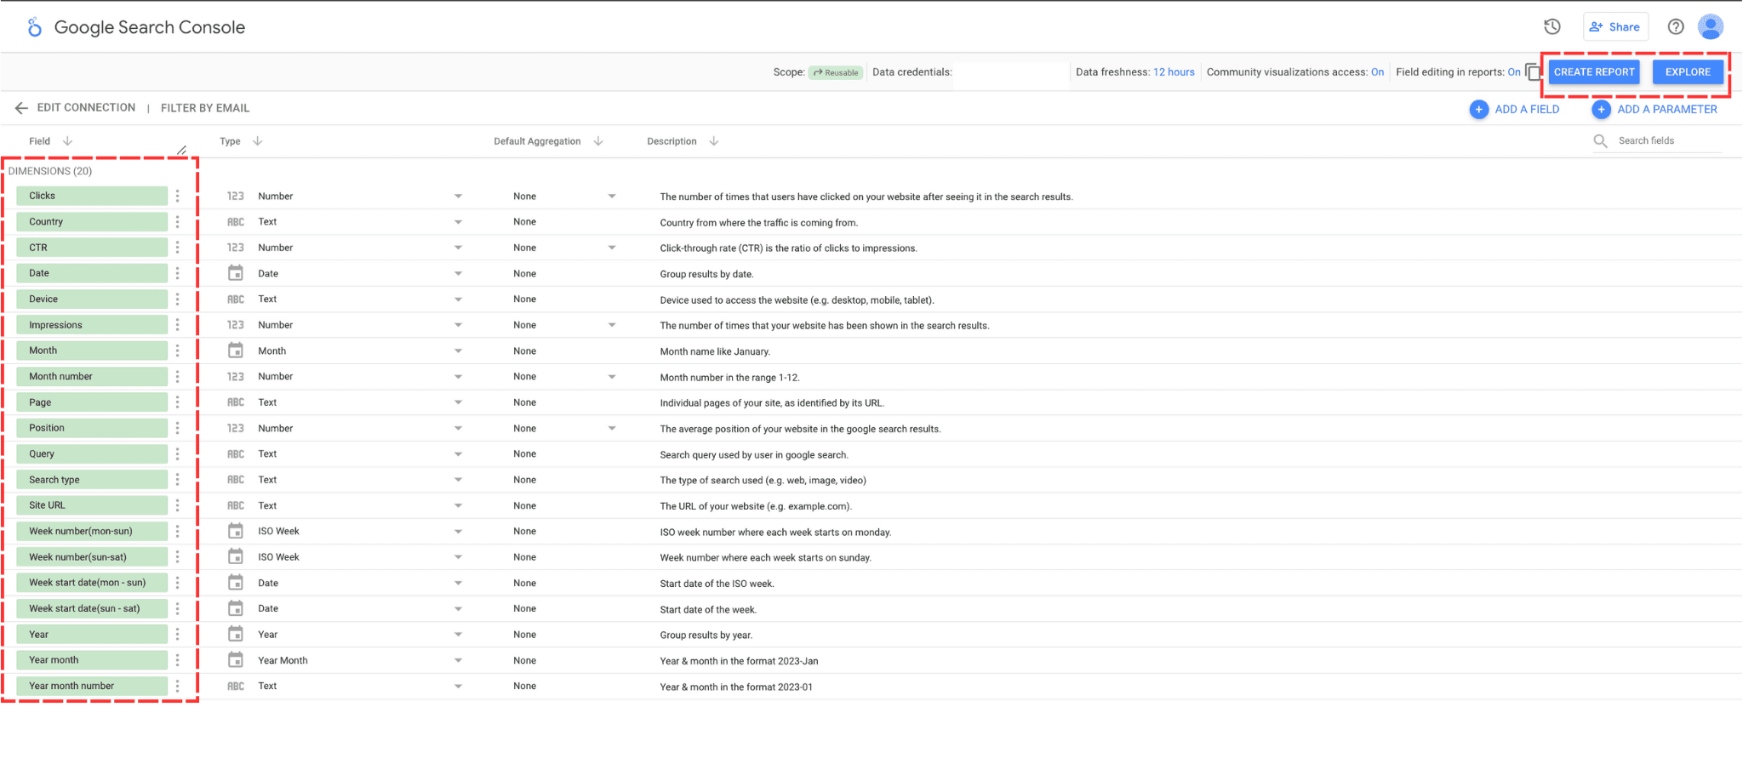
Task: Sort fields by the Field column arrow
Action: [67, 141]
